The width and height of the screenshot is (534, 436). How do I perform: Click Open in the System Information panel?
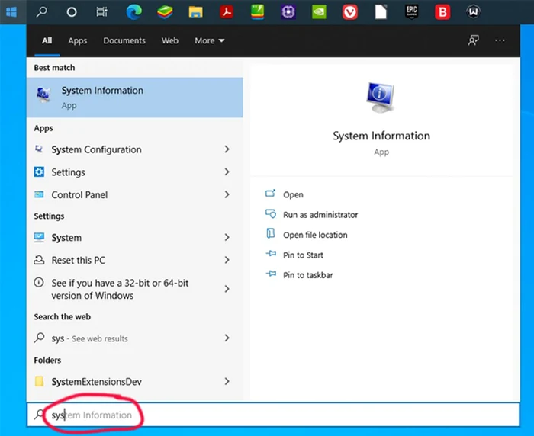[293, 194]
